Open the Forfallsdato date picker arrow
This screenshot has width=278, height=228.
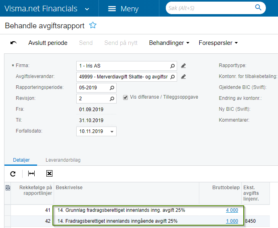pos(112,131)
